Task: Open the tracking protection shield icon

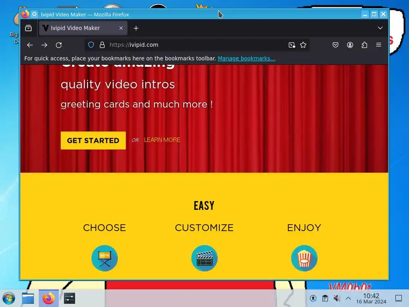Action: (x=91, y=45)
